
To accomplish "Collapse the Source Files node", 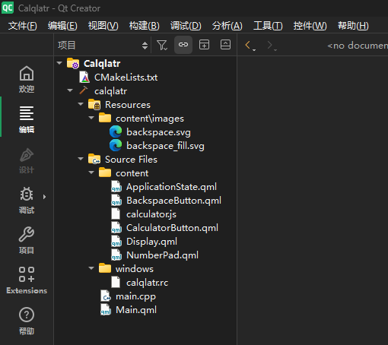I will coord(81,159).
